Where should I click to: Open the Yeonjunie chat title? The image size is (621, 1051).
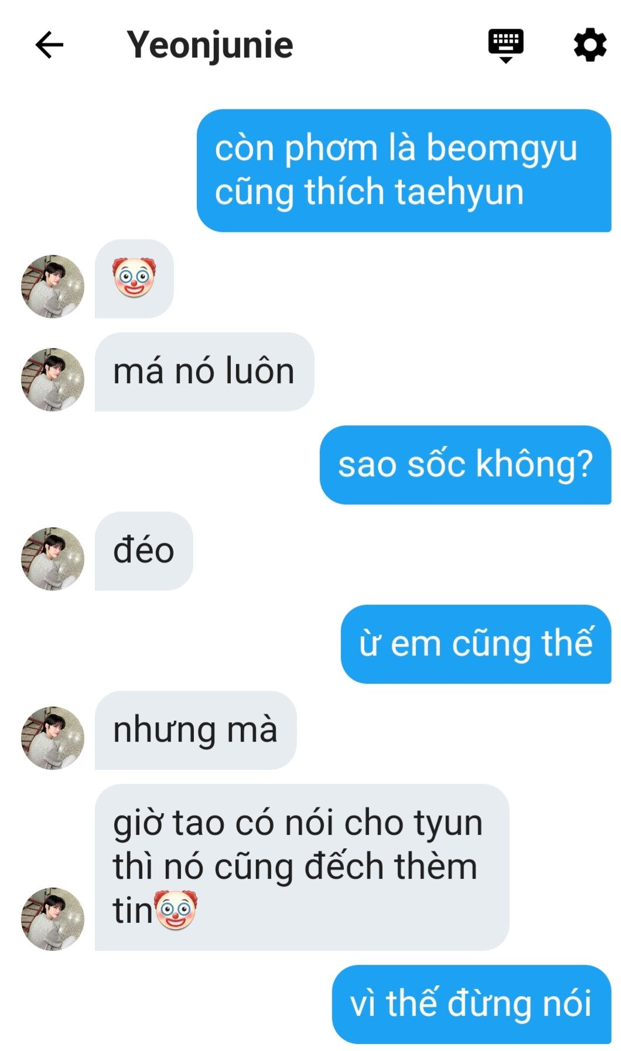tap(210, 45)
